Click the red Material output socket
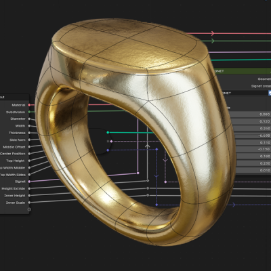 pos(29,105)
